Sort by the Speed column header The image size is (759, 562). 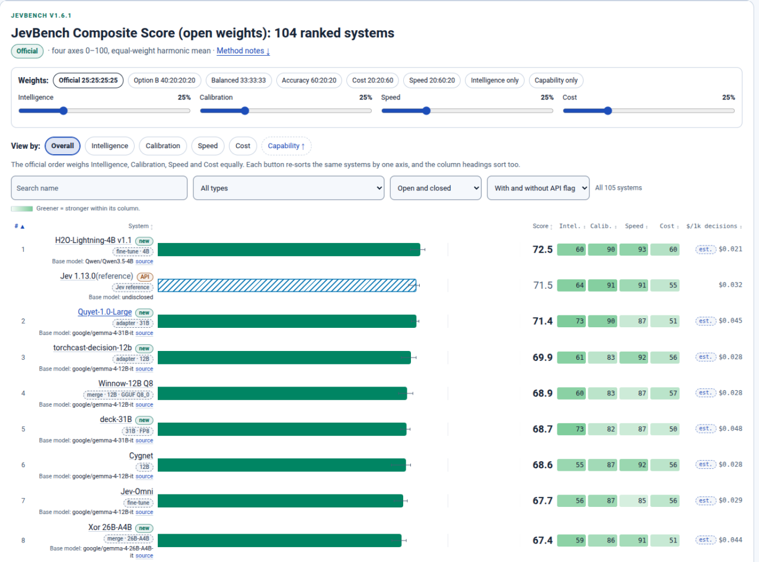coord(636,226)
